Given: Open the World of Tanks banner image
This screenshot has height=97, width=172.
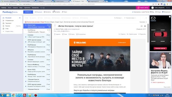Looking at the screenshot, I should 100,59.
